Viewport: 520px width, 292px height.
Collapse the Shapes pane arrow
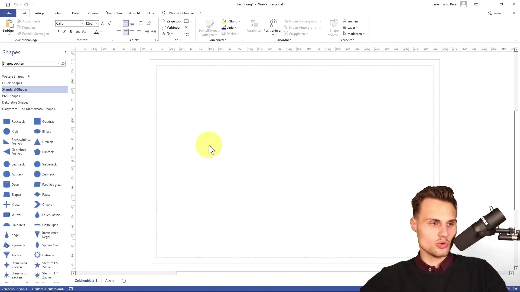pos(66,52)
